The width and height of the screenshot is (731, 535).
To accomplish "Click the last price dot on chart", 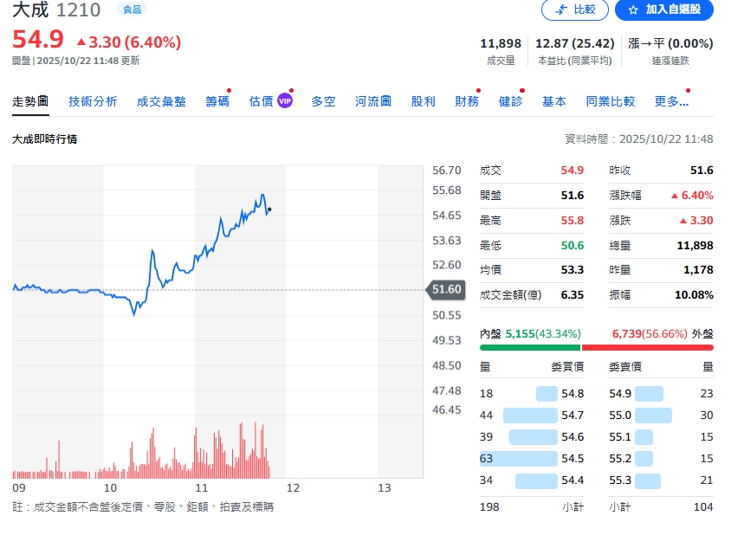I will pos(269,209).
